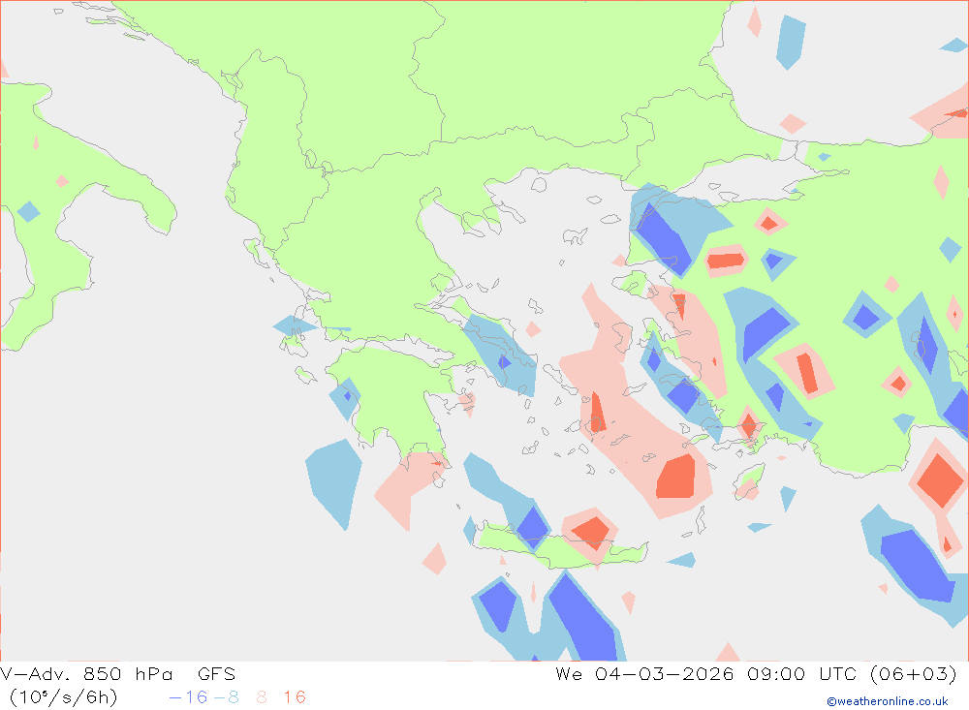Click the -8 legend value
The image size is (969, 710).
[x=226, y=697]
